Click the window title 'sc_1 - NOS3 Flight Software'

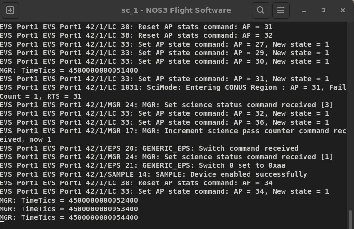pyautogui.click(x=176, y=10)
